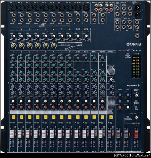The height and width of the screenshot is (158, 151).
Task: Click the Stereo Out R XLR connector
Action: pos(137,15)
